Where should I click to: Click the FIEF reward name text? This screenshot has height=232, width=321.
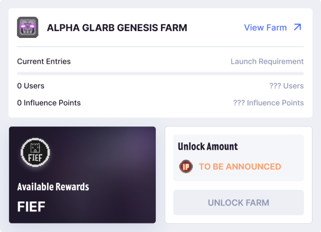pyautogui.click(x=31, y=207)
